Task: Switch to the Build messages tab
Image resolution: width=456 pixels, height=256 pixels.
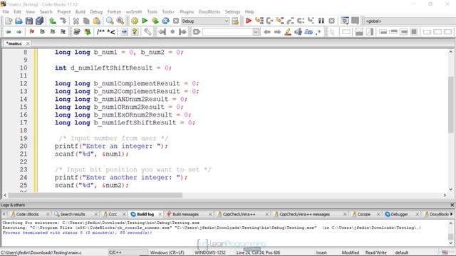Action: [x=185, y=214]
